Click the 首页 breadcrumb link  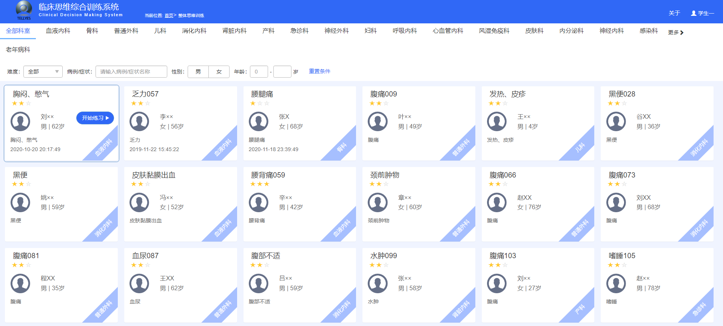coord(169,15)
